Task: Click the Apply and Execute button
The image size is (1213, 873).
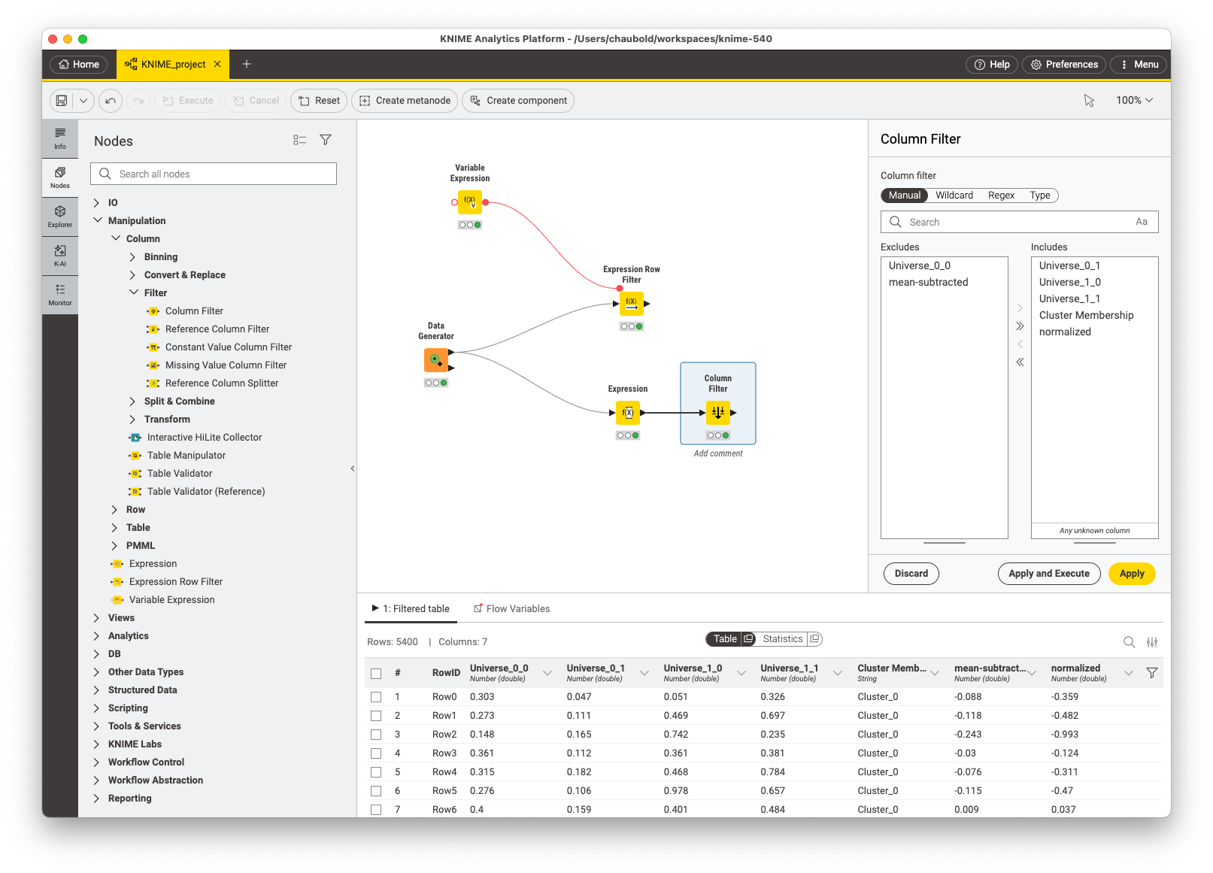Action: coord(1048,573)
